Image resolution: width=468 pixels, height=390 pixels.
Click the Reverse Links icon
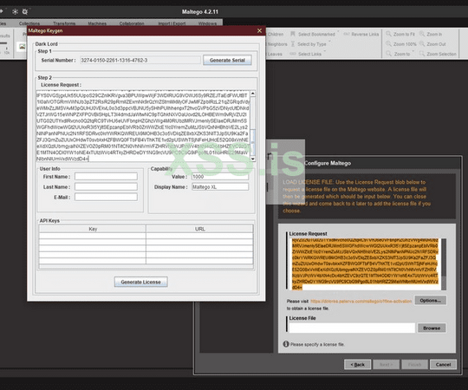347,34
